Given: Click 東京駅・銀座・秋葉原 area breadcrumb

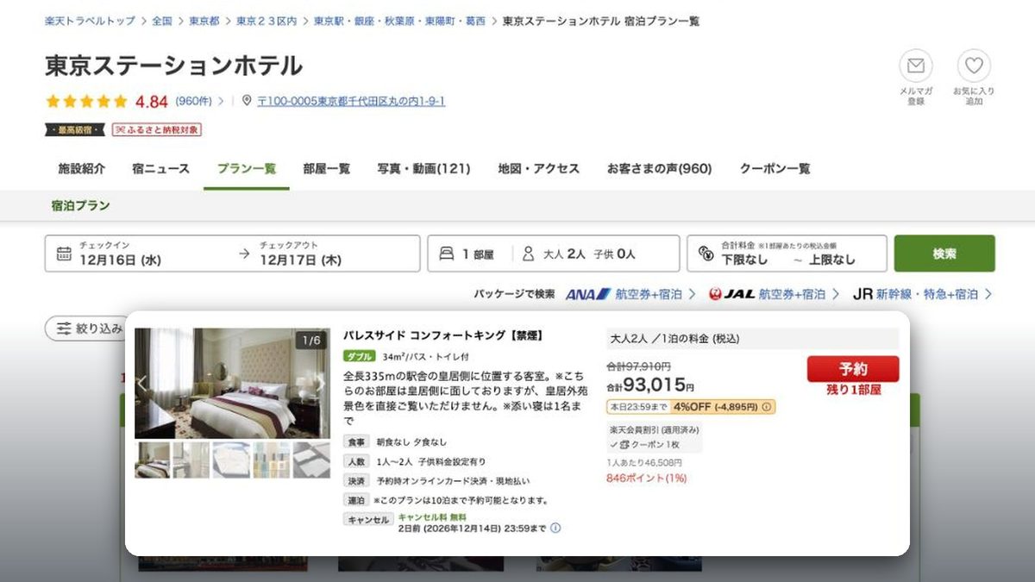Looking at the screenshot, I should click(x=399, y=21).
